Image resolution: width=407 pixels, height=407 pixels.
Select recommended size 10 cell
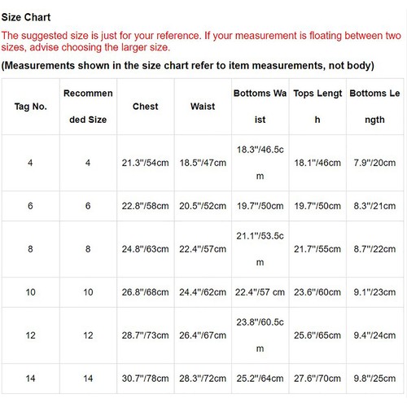point(88,292)
